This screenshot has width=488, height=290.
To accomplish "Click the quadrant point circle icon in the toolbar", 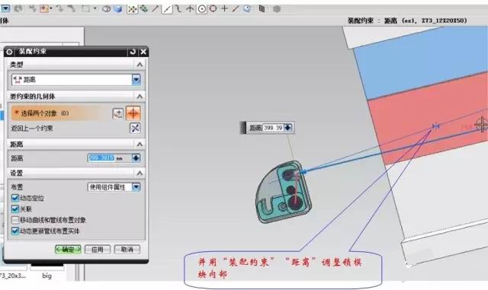I will click(213, 8).
